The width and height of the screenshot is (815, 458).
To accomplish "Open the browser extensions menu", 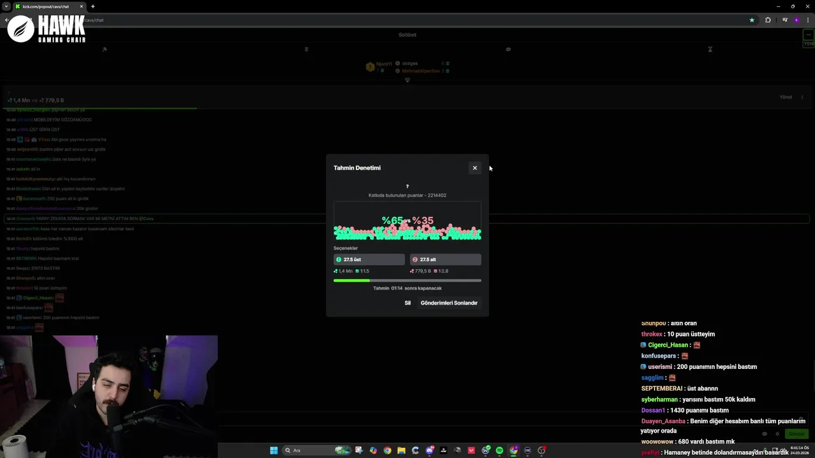I will pos(768,20).
